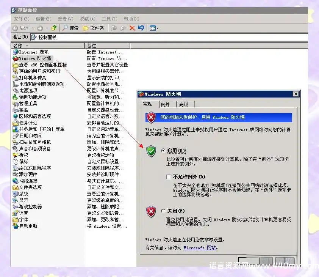Open 游戏控制器 icon
Screen dimensions: 319x277
pos(16,207)
